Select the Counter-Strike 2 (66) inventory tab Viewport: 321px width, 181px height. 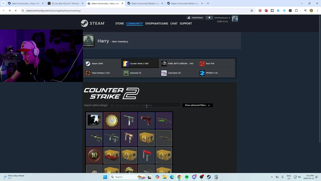[x=140, y=63]
